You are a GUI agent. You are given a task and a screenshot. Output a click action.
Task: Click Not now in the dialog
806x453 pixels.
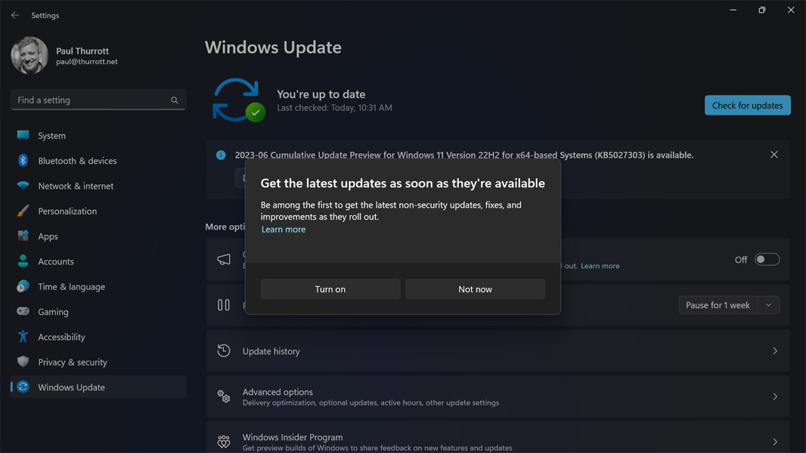pyautogui.click(x=475, y=289)
